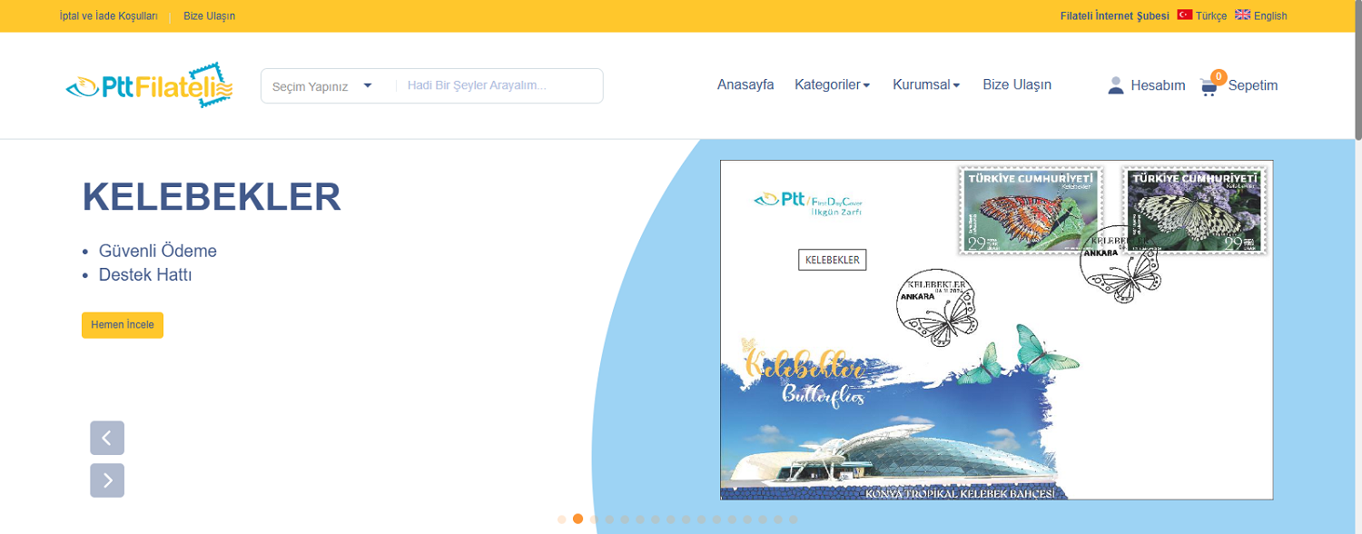Expand the Kategoriler menu

pos(832,84)
